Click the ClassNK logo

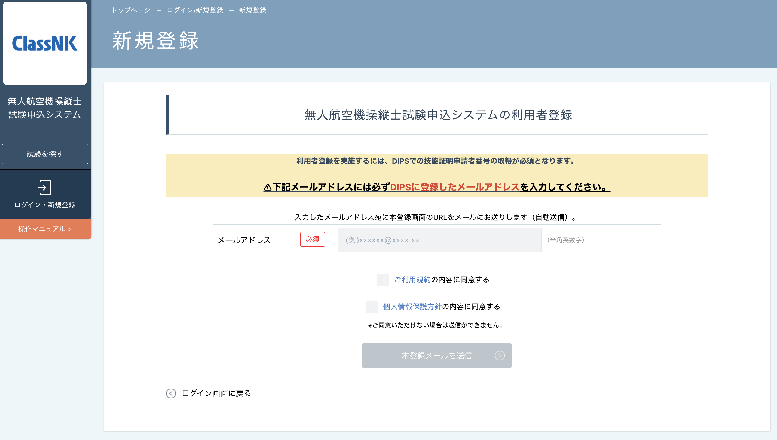[45, 43]
